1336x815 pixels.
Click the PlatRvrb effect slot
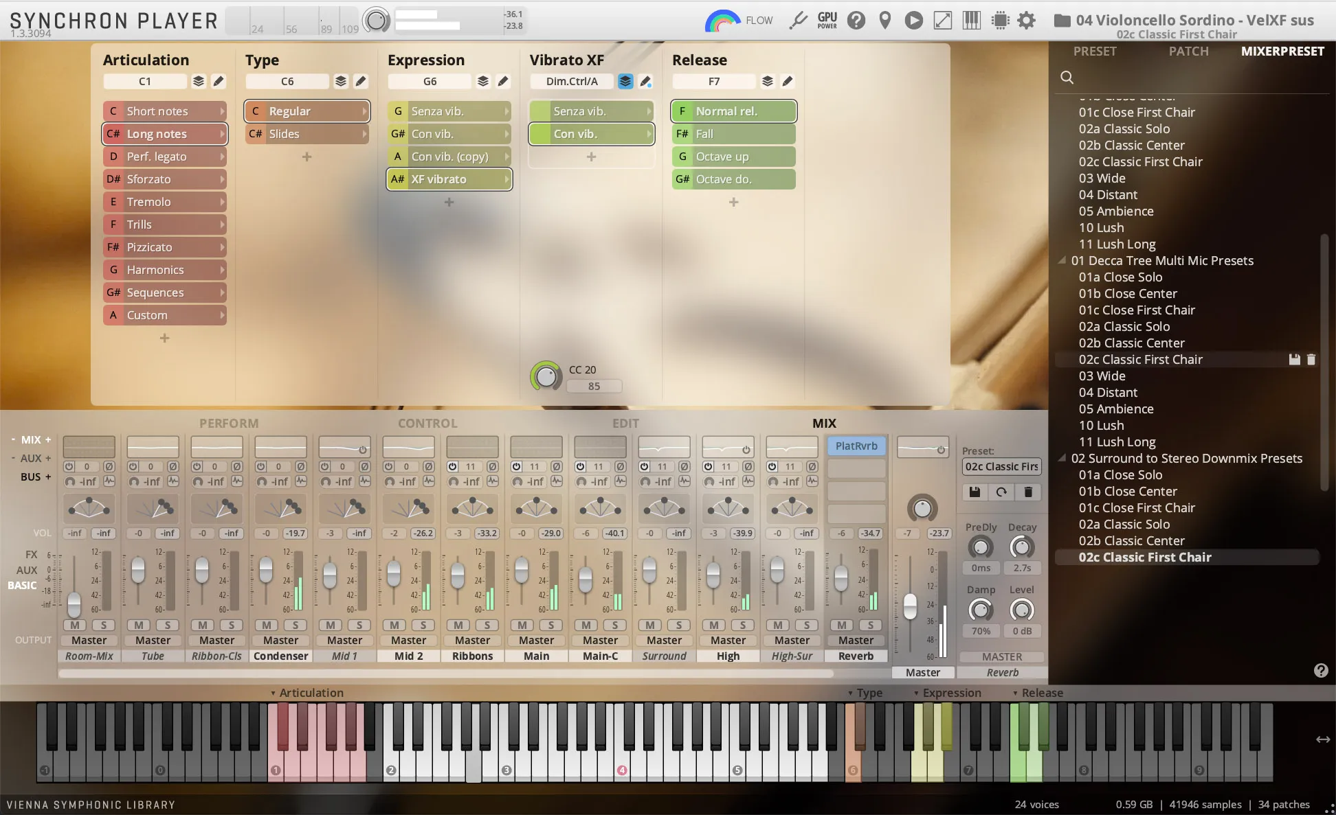click(x=856, y=446)
